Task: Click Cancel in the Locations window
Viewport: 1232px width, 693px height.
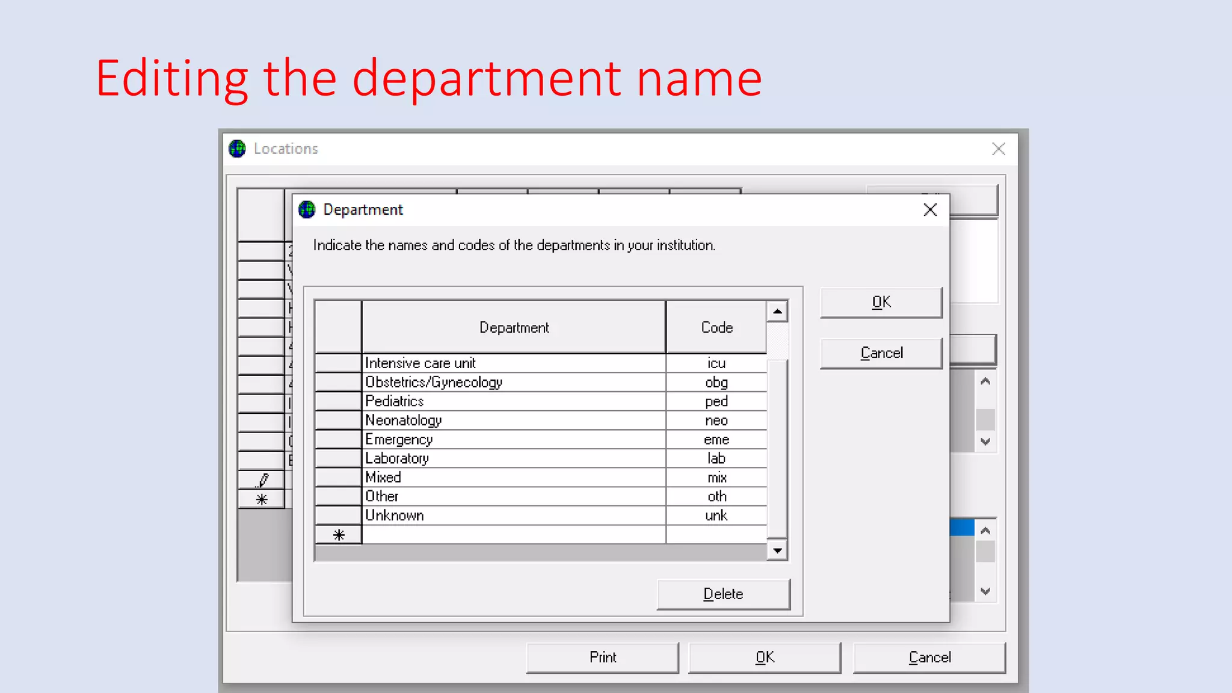Action: [x=929, y=658]
